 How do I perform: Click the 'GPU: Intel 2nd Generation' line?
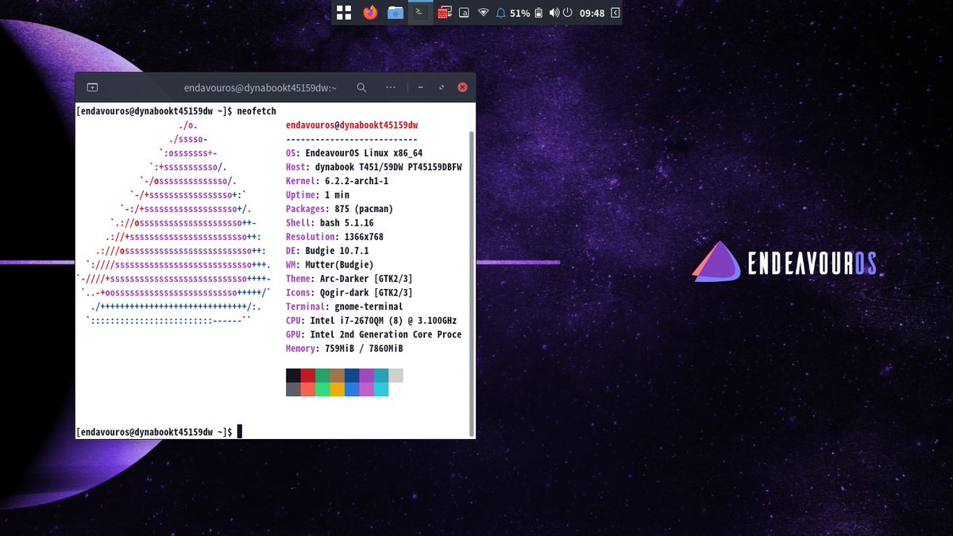pyautogui.click(x=374, y=334)
